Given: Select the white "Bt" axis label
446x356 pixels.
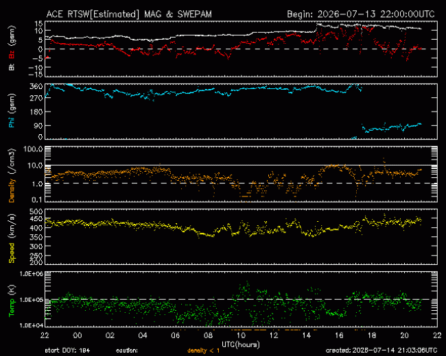Looking at the screenshot, I should [12, 66].
